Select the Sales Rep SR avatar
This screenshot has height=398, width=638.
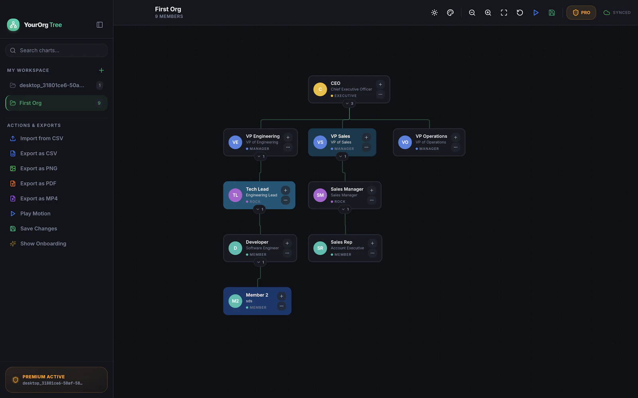[x=320, y=248]
